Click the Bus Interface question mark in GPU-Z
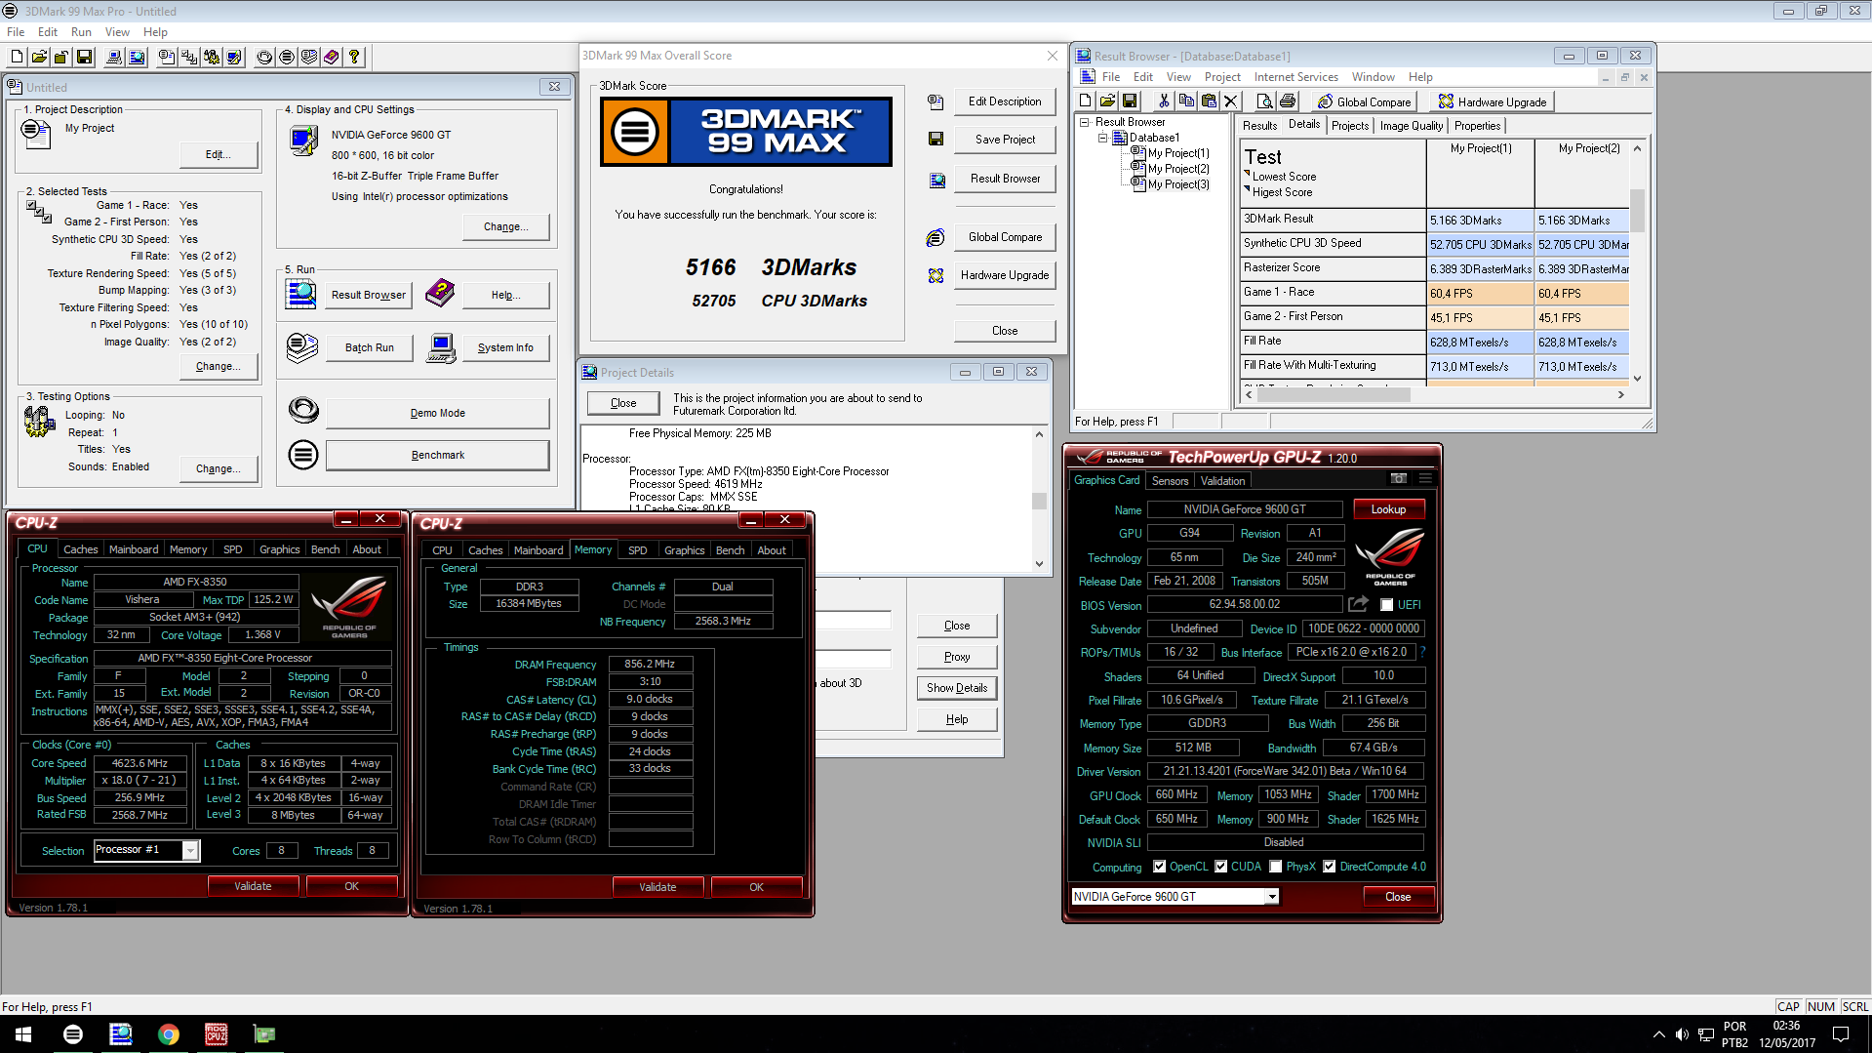The width and height of the screenshot is (1872, 1053). [x=1422, y=652]
